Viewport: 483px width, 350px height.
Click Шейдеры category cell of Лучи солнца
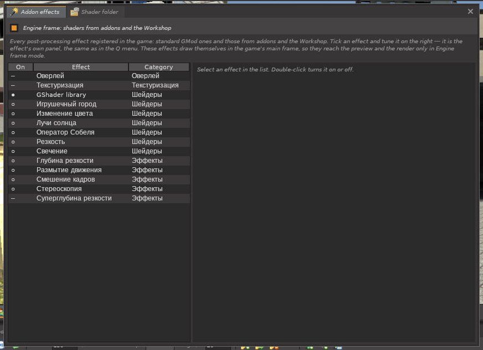[147, 123]
